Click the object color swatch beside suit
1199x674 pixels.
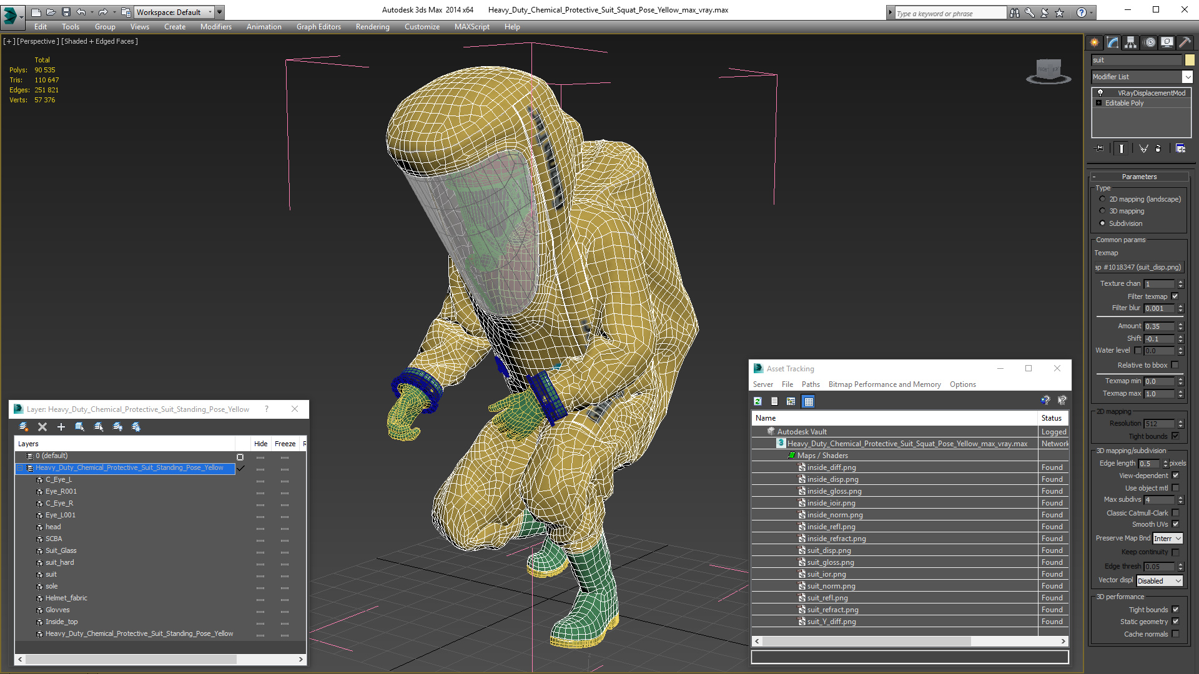pyautogui.click(x=1190, y=60)
